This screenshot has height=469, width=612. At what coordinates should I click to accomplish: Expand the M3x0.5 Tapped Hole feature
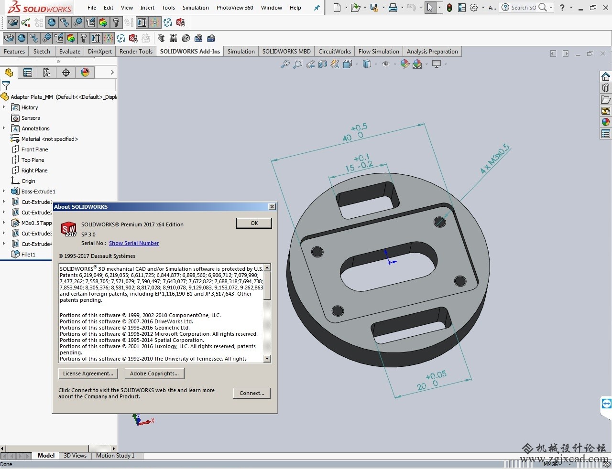pyautogui.click(x=4, y=223)
